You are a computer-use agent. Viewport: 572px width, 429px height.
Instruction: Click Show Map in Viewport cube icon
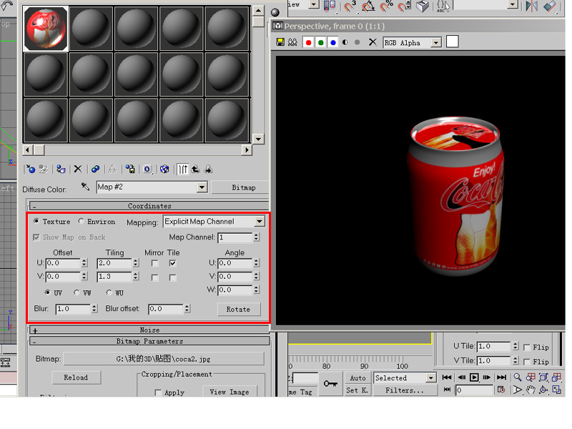coord(164,169)
